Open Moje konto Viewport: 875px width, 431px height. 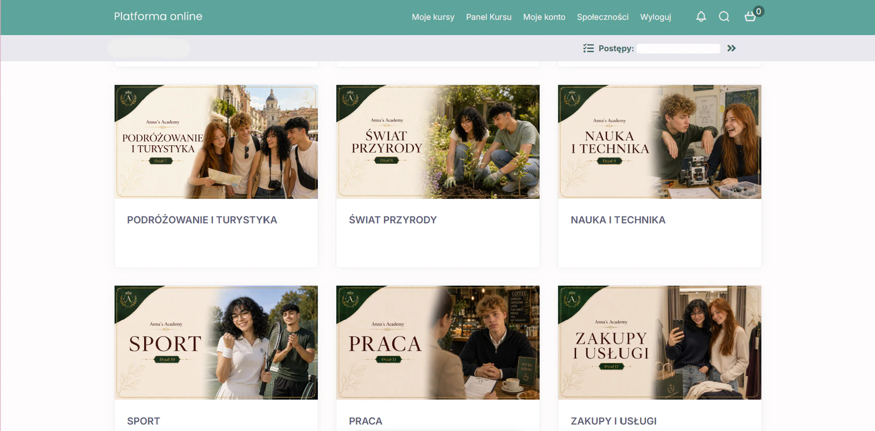544,17
